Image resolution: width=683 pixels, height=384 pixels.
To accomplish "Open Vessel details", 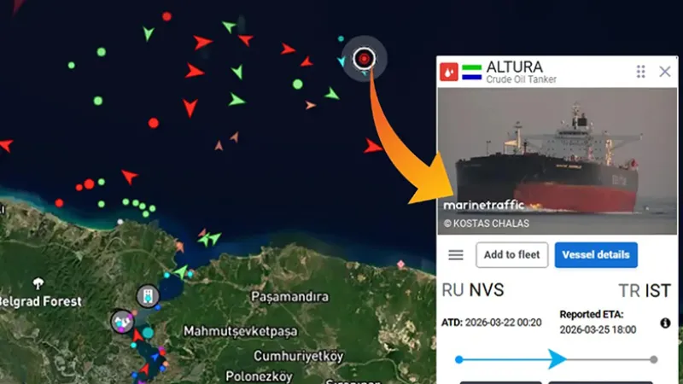I will coord(595,254).
